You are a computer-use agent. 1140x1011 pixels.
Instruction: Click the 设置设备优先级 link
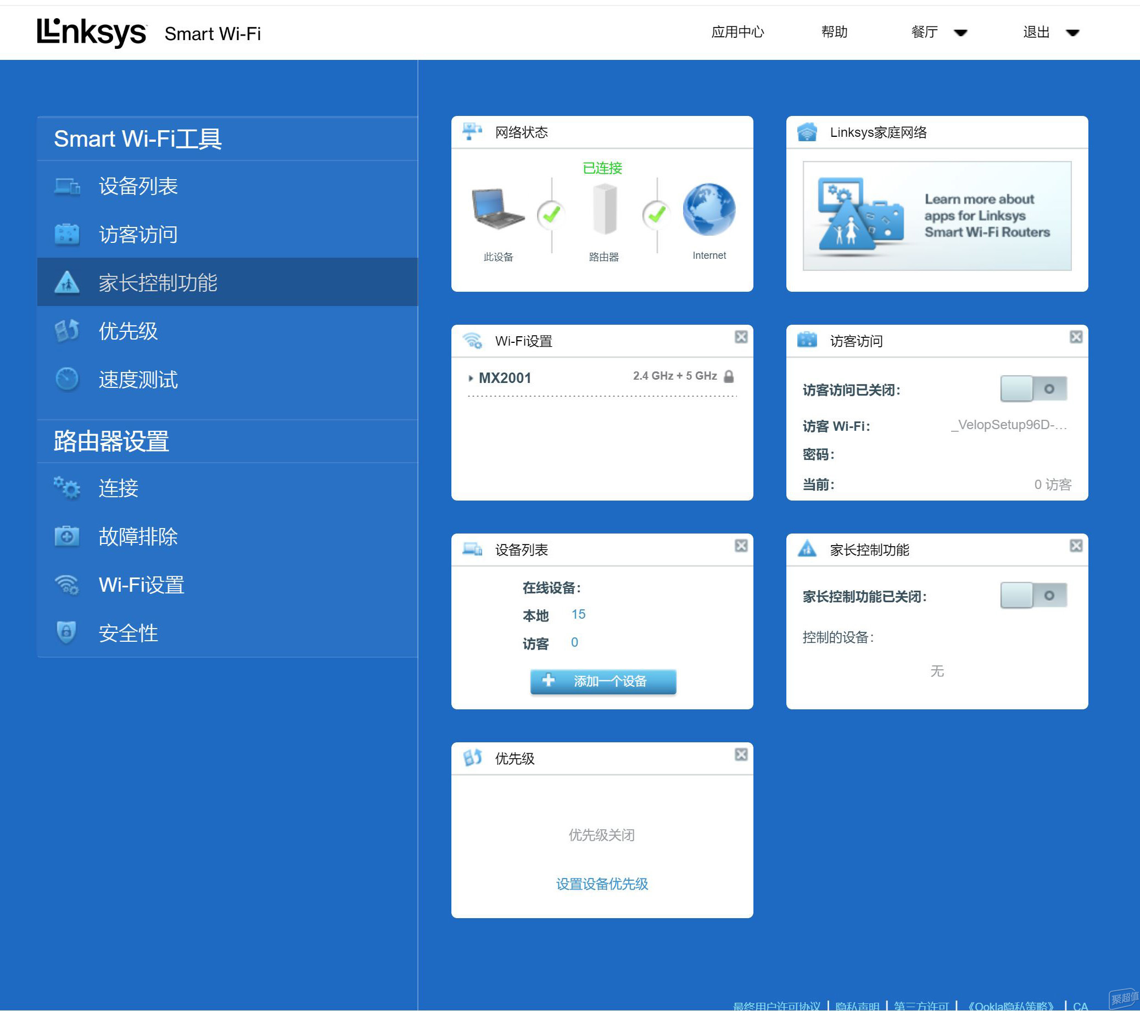(602, 884)
